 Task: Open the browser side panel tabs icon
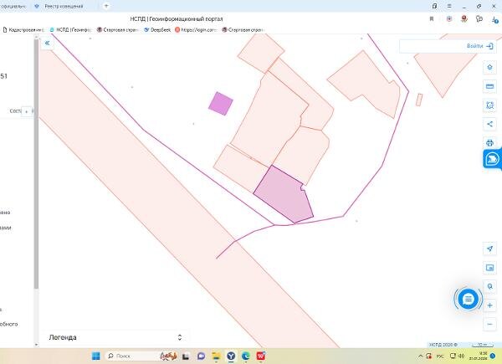pos(434,6)
